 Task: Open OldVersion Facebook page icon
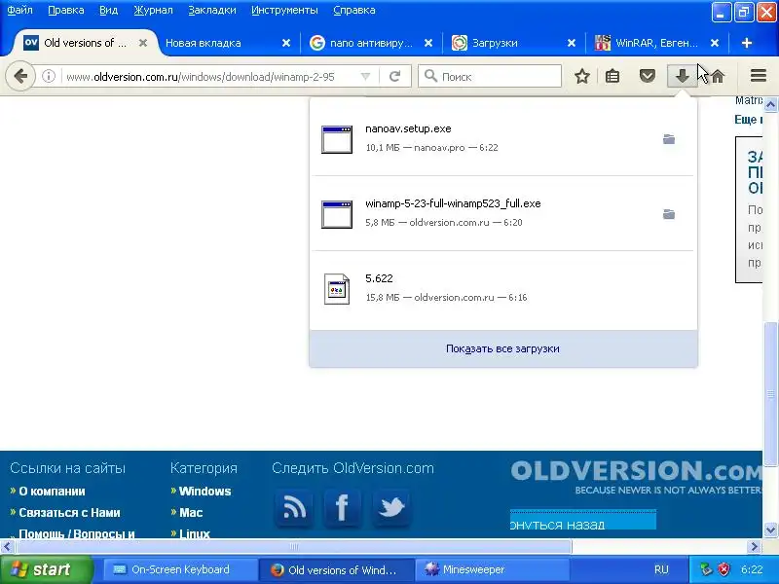tap(342, 508)
